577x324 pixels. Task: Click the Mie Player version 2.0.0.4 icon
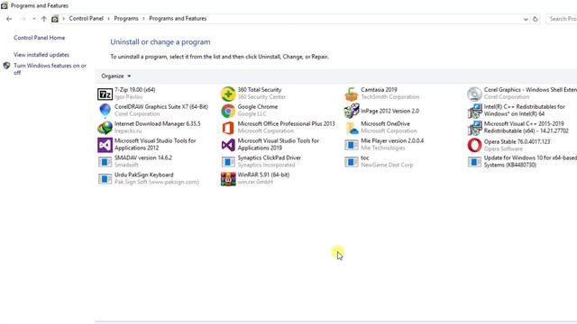[x=352, y=145]
